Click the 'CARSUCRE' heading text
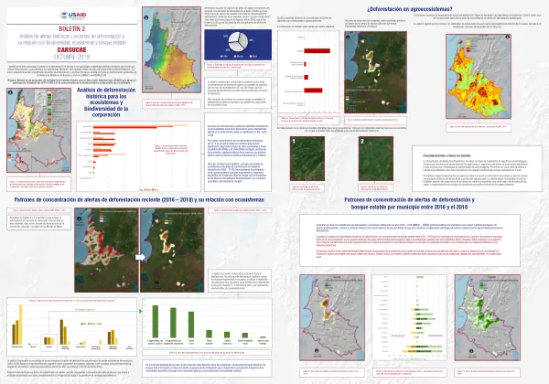Image resolution: width=549 pixels, height=384 pixels. (x=71, y=50)
